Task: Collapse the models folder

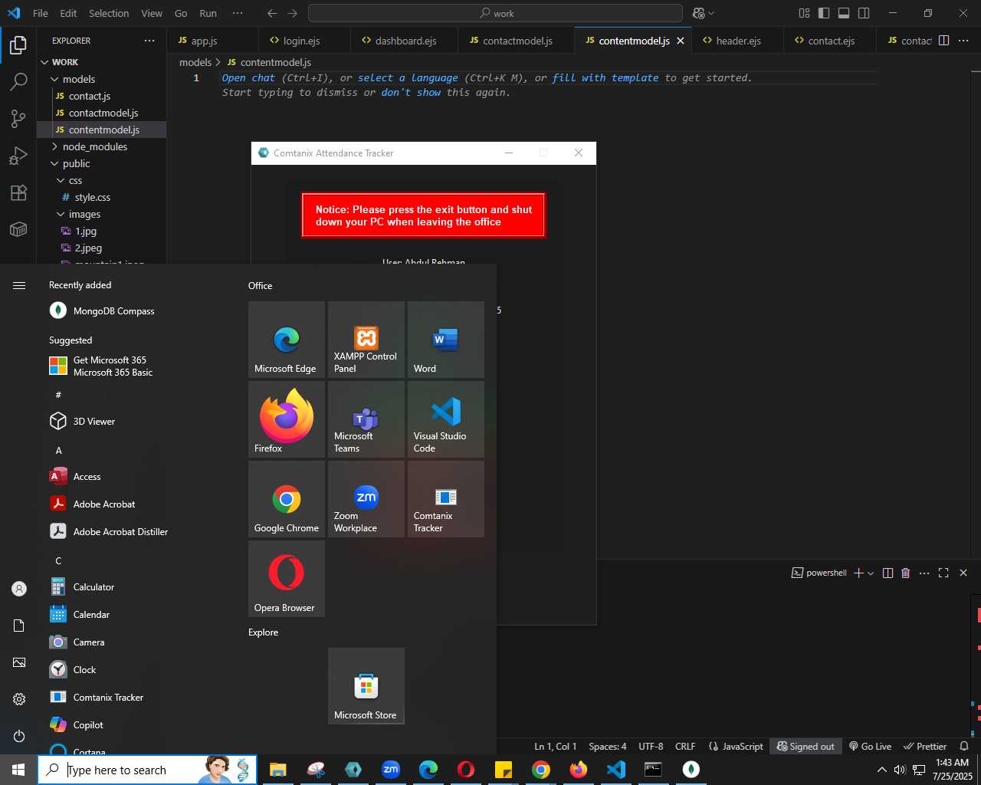Action: [101, 79]
